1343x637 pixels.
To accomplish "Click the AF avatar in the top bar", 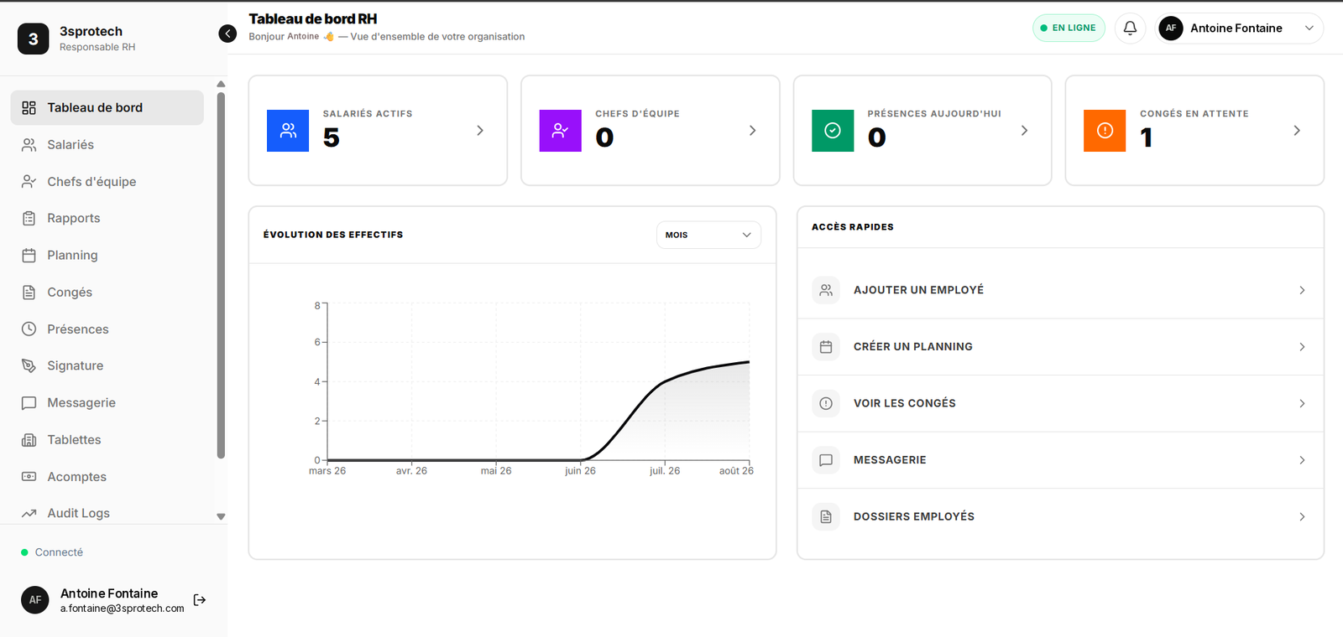I will [x=1171, y=28].
